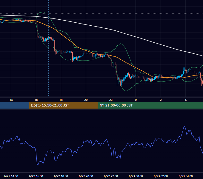Viewport: 203px width, 179px height.
Task: Click the NY 21:00-06:00 JST session bar
Action: pyautogui.click(x=150, y=105)
